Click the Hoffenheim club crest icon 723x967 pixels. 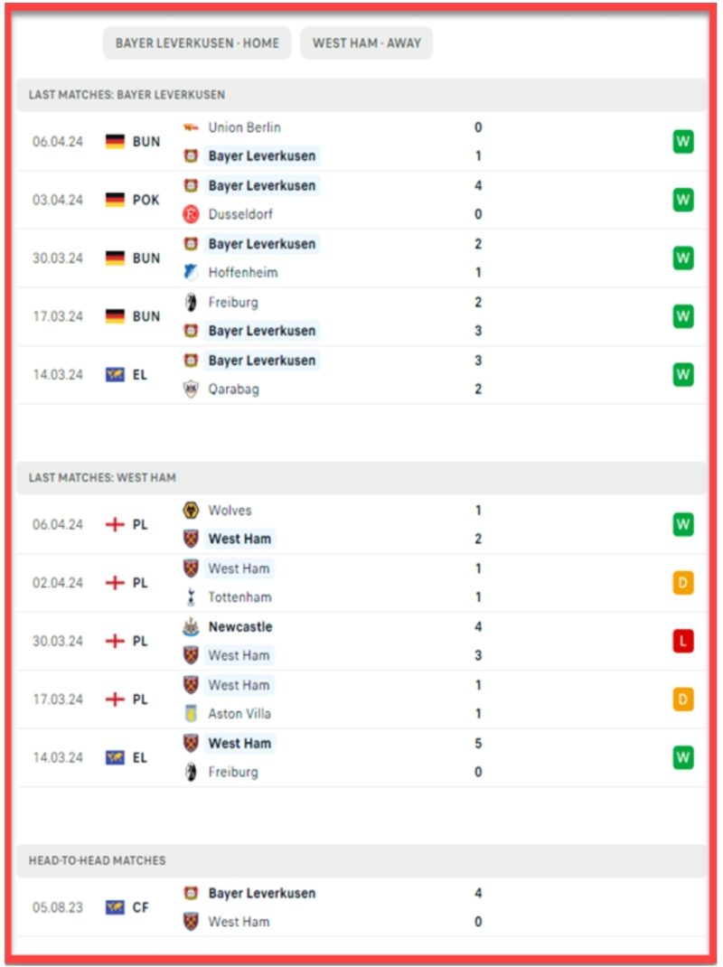(x=192, y=272)
